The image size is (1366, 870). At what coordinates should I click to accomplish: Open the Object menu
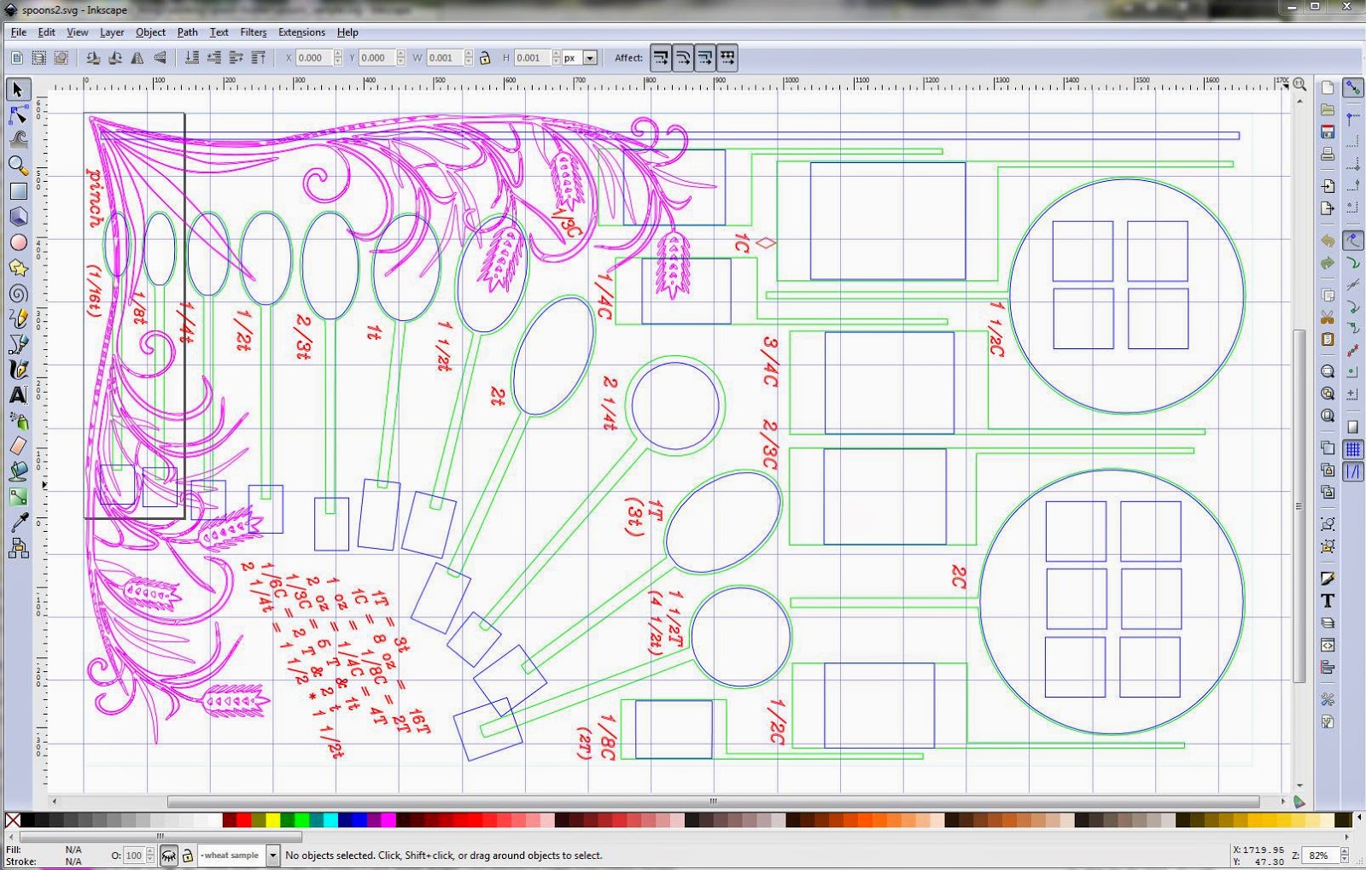pos(150,32)
